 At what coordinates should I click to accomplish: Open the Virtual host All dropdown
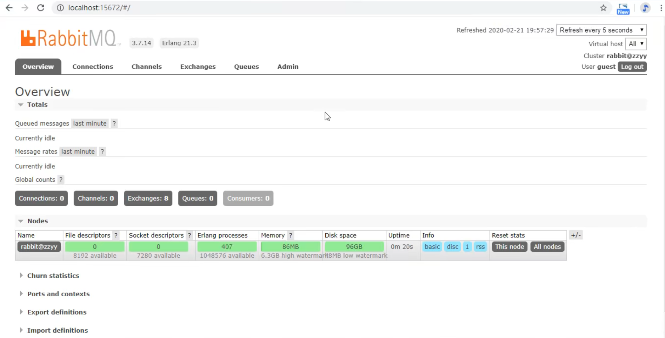pyautogui.click(x=636, y=44)
